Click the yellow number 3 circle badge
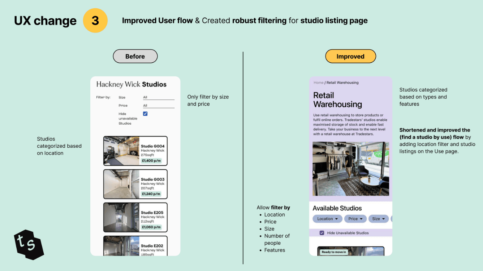Image resolution: width=483 pixels, height=271 pixels. pyautogui.click(x=95, y=21)
